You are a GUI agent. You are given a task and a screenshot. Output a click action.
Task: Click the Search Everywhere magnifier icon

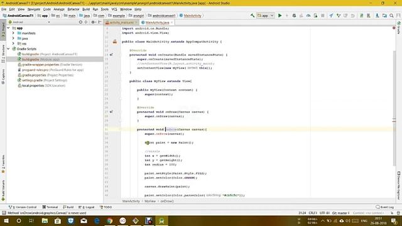[x=391, y=16]
